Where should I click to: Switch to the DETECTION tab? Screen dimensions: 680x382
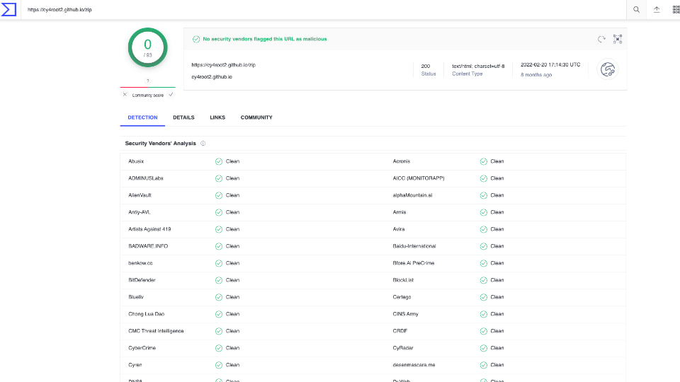(x=142, y=117)
